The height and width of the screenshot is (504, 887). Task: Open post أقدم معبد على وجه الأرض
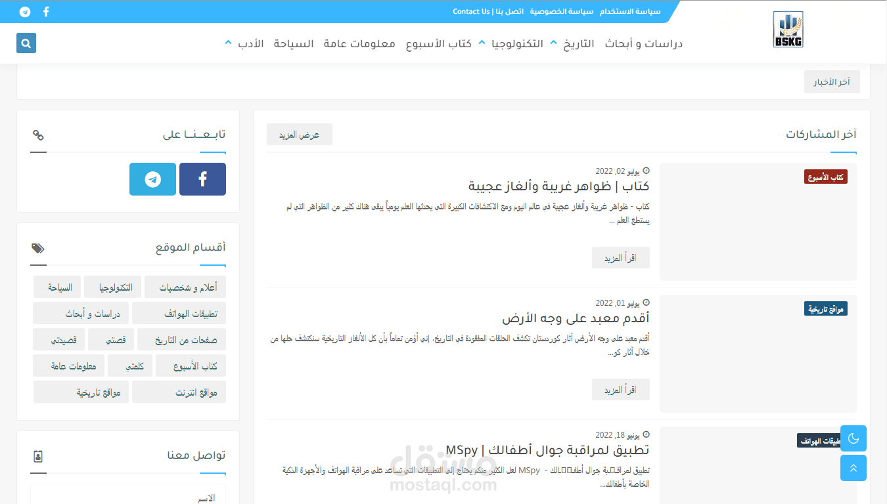pos(576,318)
